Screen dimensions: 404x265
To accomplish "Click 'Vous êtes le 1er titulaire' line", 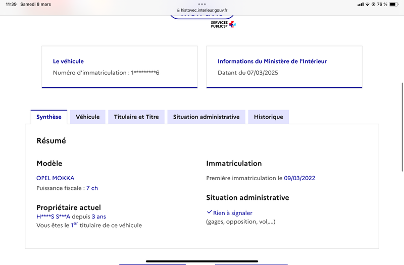I will pos(89,225).
